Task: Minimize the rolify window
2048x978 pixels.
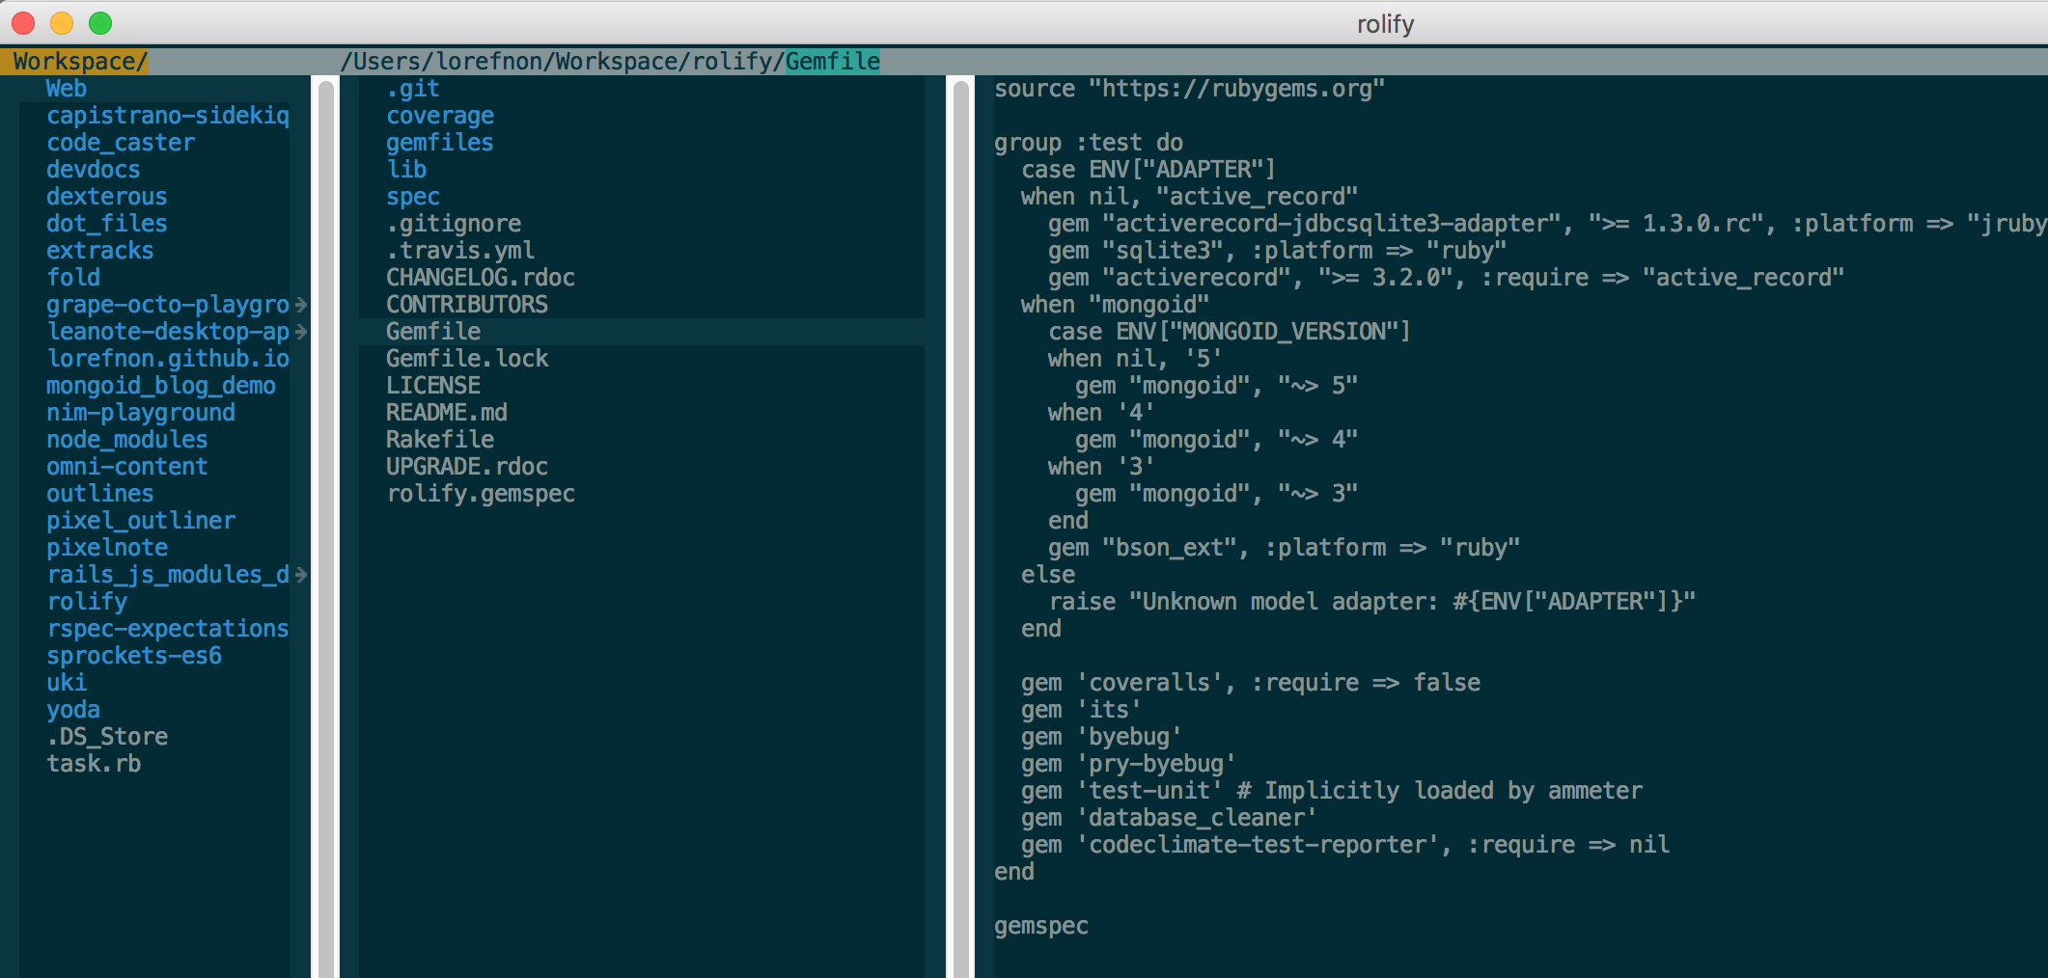Action: (x=62, y=22)
